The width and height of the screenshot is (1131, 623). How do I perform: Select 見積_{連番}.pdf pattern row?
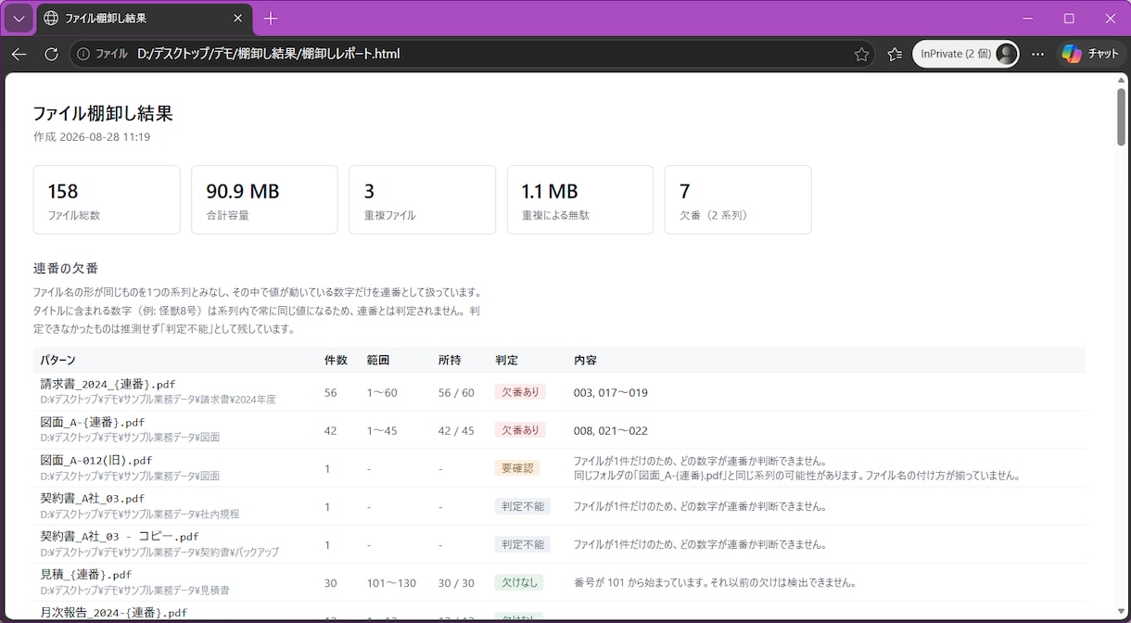tap(559, 582)
